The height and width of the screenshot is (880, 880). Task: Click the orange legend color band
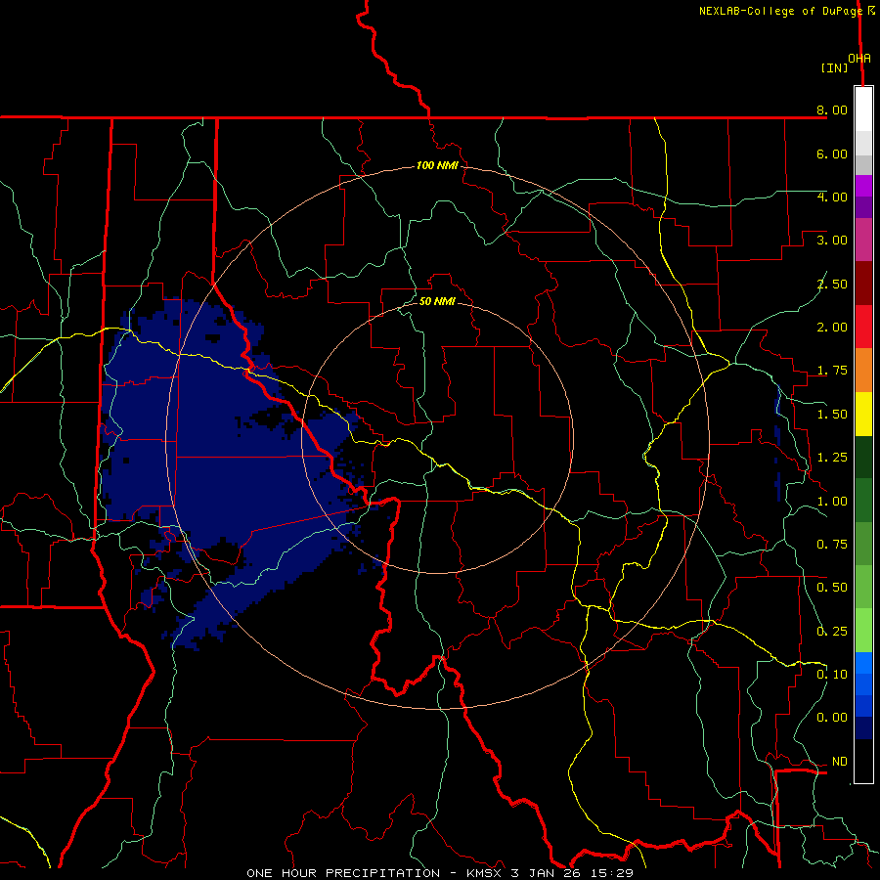[863, 371]
